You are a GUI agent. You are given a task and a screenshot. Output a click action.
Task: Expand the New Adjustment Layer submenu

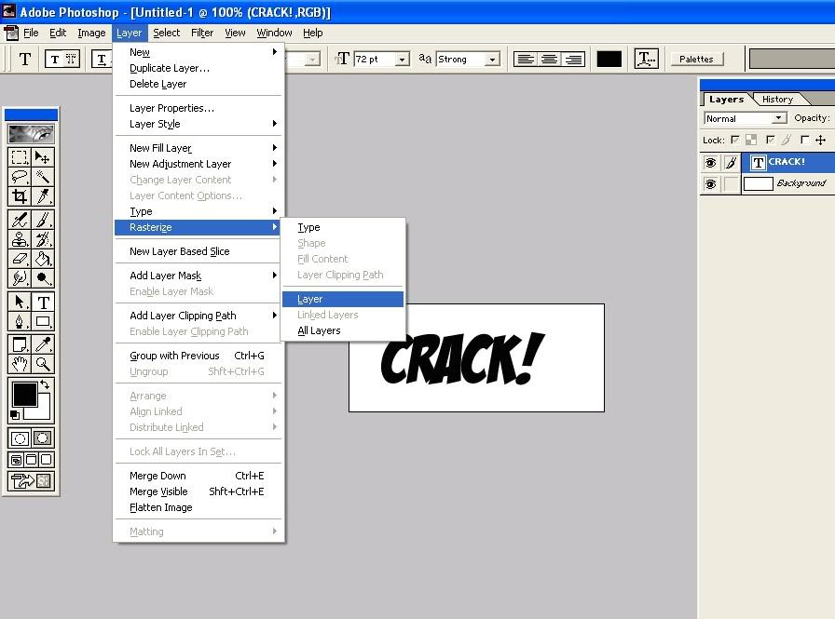198,164
